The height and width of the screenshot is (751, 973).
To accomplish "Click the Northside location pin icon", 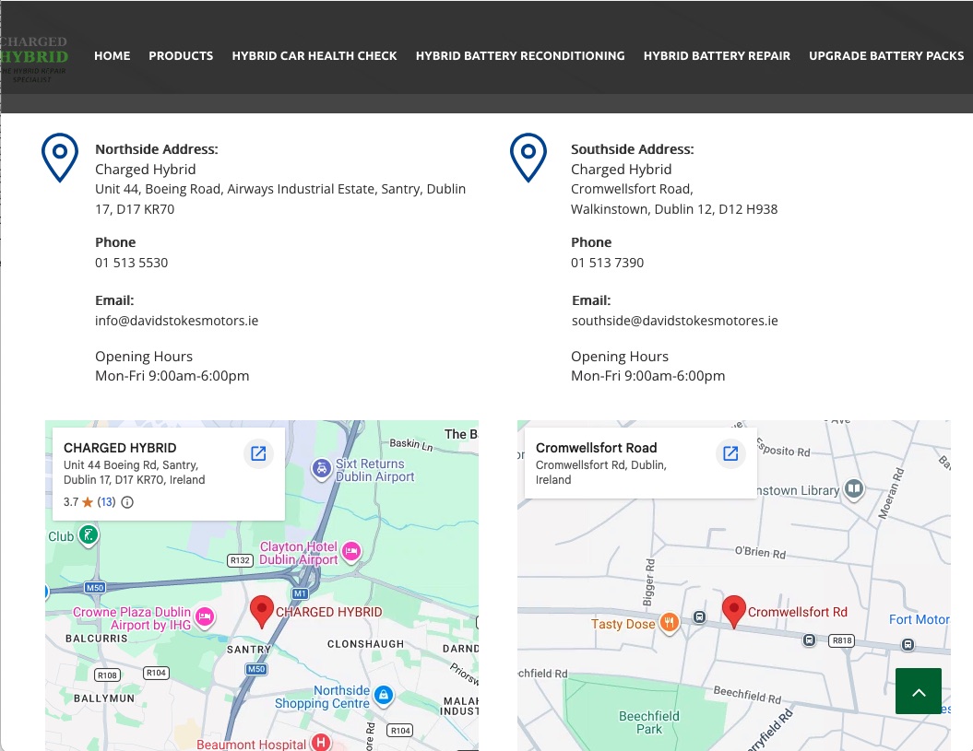I will pos(60,158).
